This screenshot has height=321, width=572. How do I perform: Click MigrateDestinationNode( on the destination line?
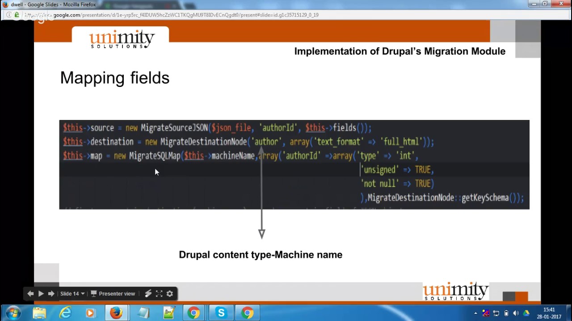pos(206,142)
